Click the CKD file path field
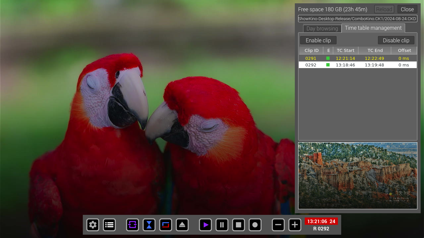424x238 pixels. [x=357, y=19]
